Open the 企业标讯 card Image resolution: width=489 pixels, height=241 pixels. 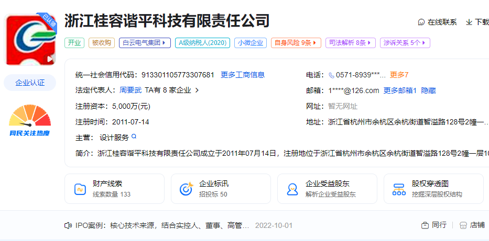(221, 189)
